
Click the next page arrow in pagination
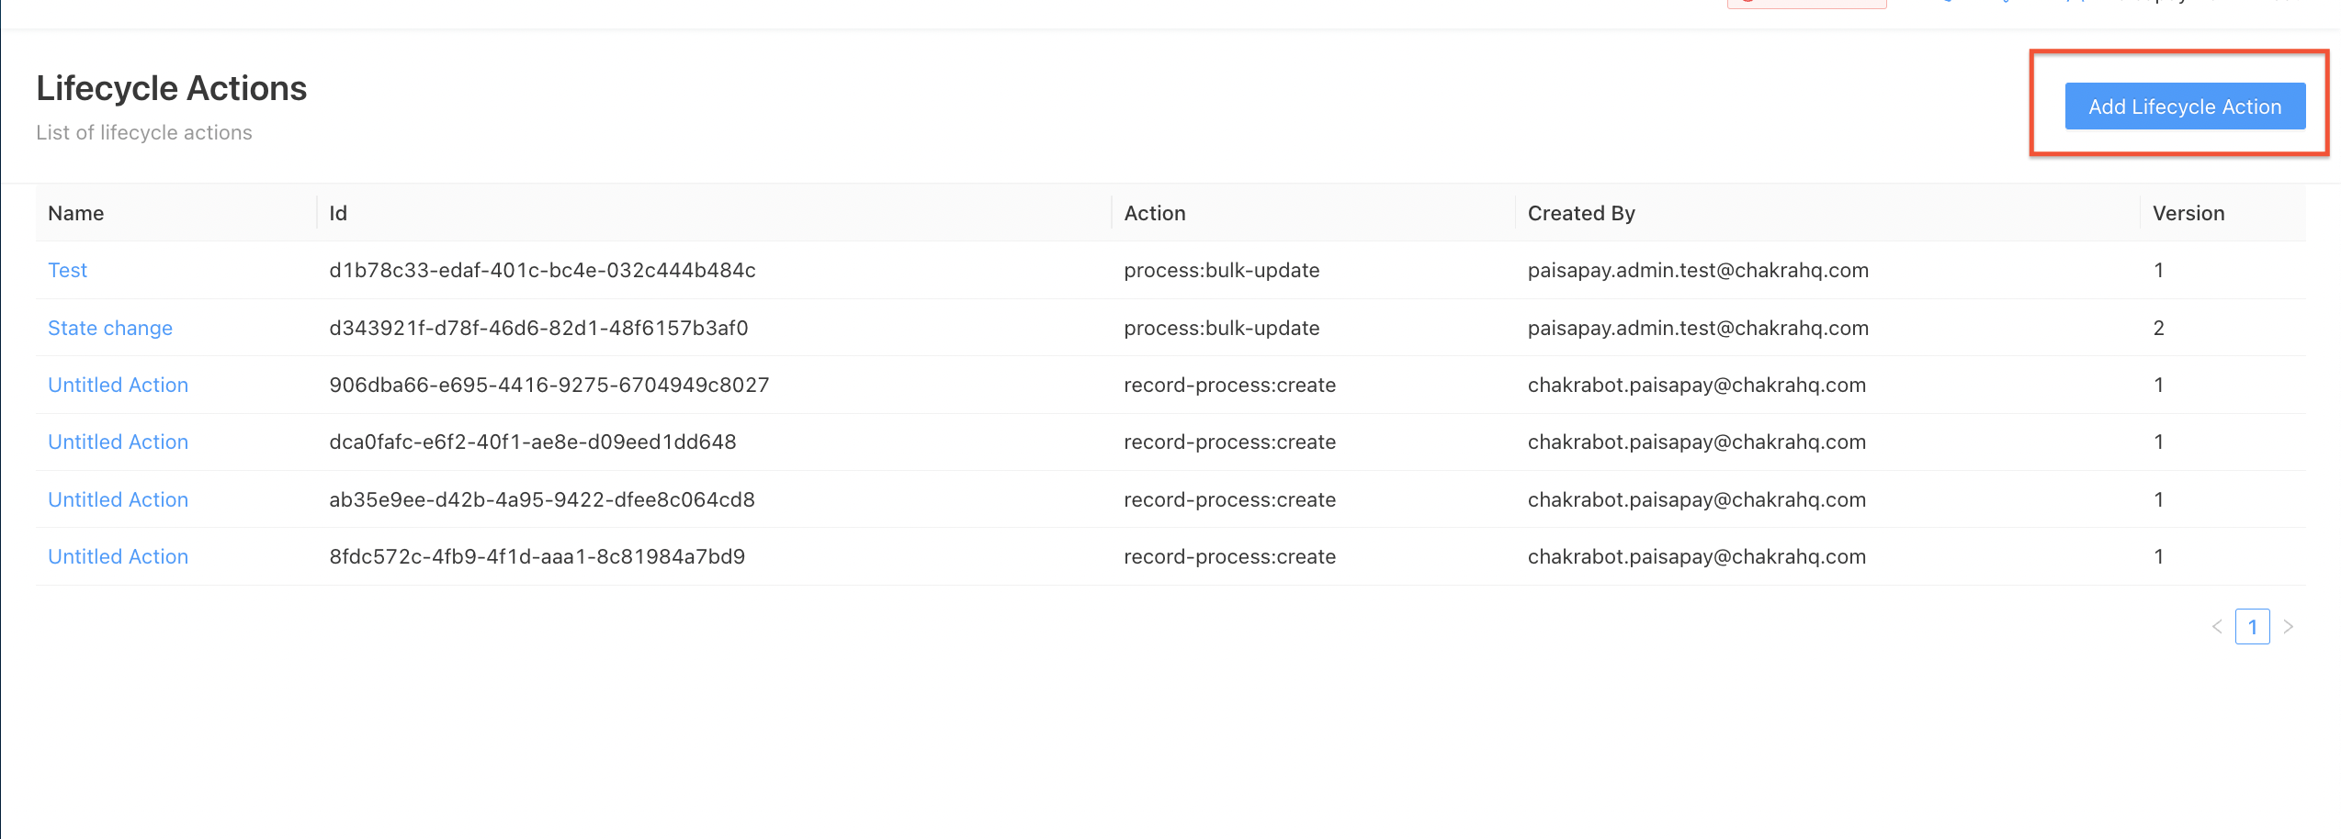coord(2287,626)
